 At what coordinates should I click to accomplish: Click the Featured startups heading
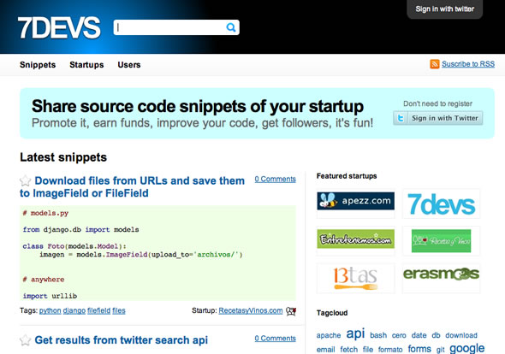click(x=347, y=176)
